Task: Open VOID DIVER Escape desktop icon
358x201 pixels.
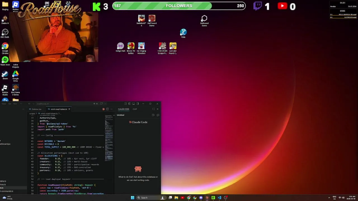Action: (162, 48)
